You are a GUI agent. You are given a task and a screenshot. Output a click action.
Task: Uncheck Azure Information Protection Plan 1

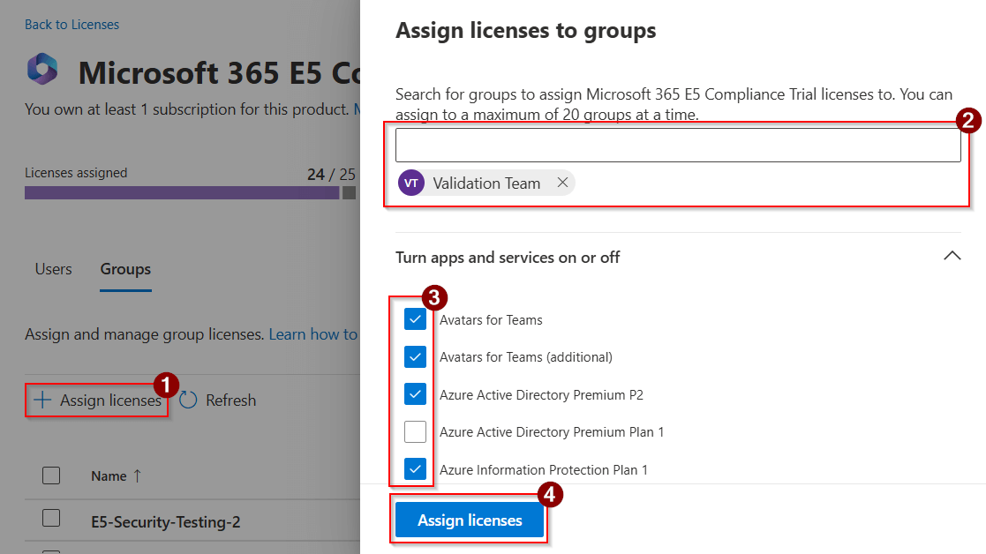point(415,468)
